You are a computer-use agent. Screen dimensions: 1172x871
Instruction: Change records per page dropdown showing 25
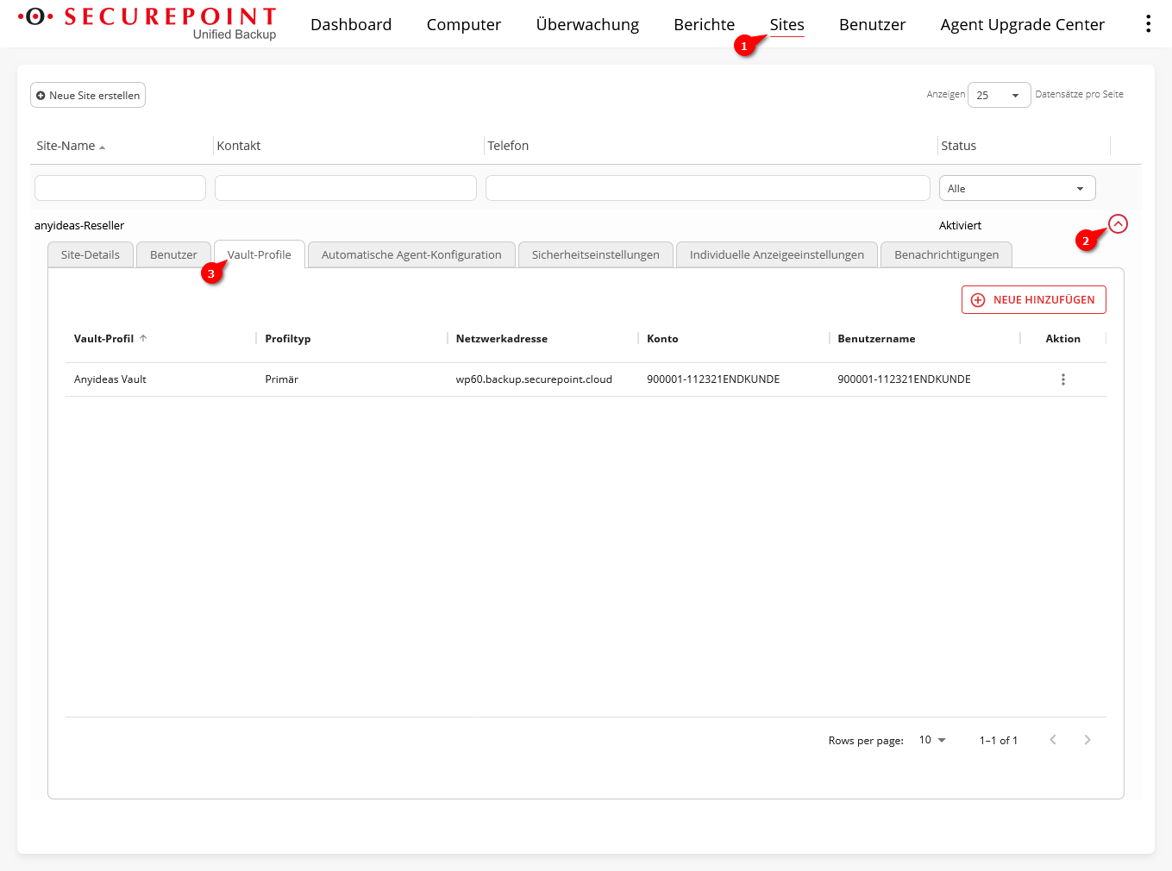(998, 95)
